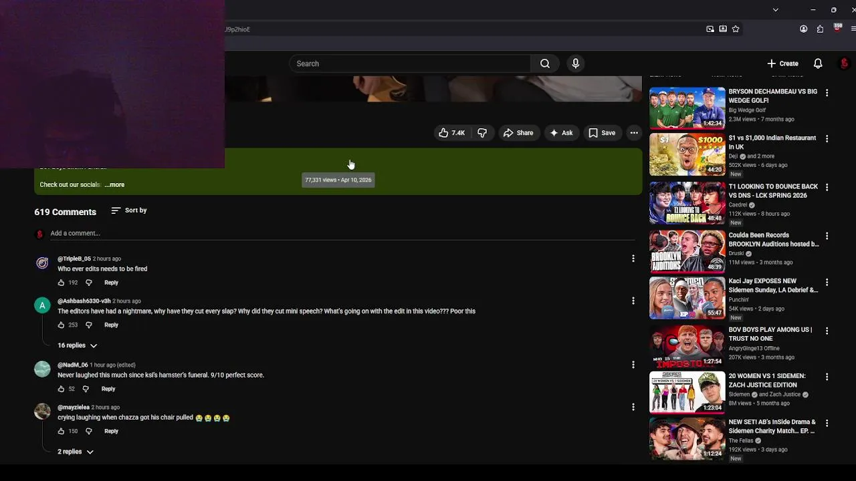Image resolution: width=856 pixels, height=481 pixels.
Task: Open more actions menu beside Save
Action: click(x=634, y=133)
